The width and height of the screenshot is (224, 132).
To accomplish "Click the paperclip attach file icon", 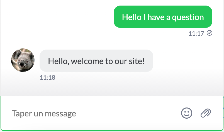I will tap(206, 113).
